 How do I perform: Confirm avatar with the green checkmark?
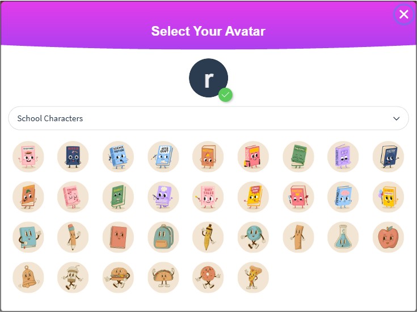tap(226, 95)
